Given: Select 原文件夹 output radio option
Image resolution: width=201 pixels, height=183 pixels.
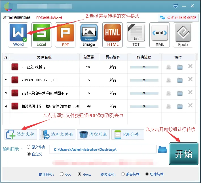Looking at the screenshot, I should [x=28, y=147].
